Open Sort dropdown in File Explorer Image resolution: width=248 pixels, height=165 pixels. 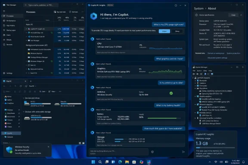43,92
